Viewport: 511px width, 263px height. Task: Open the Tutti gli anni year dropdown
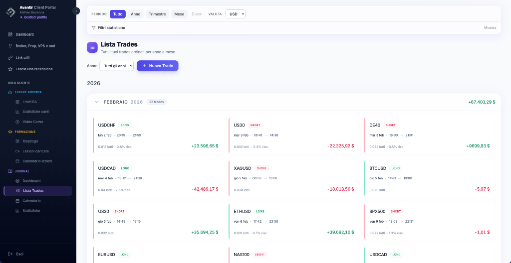116,66
